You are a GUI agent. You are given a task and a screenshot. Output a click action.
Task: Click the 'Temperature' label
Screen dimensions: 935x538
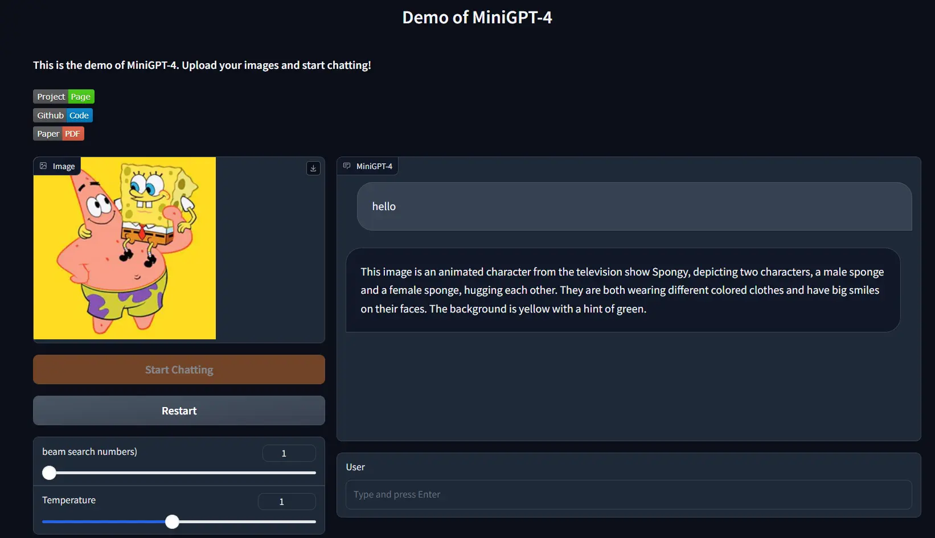pyautogui.click(x=69, y=500)
